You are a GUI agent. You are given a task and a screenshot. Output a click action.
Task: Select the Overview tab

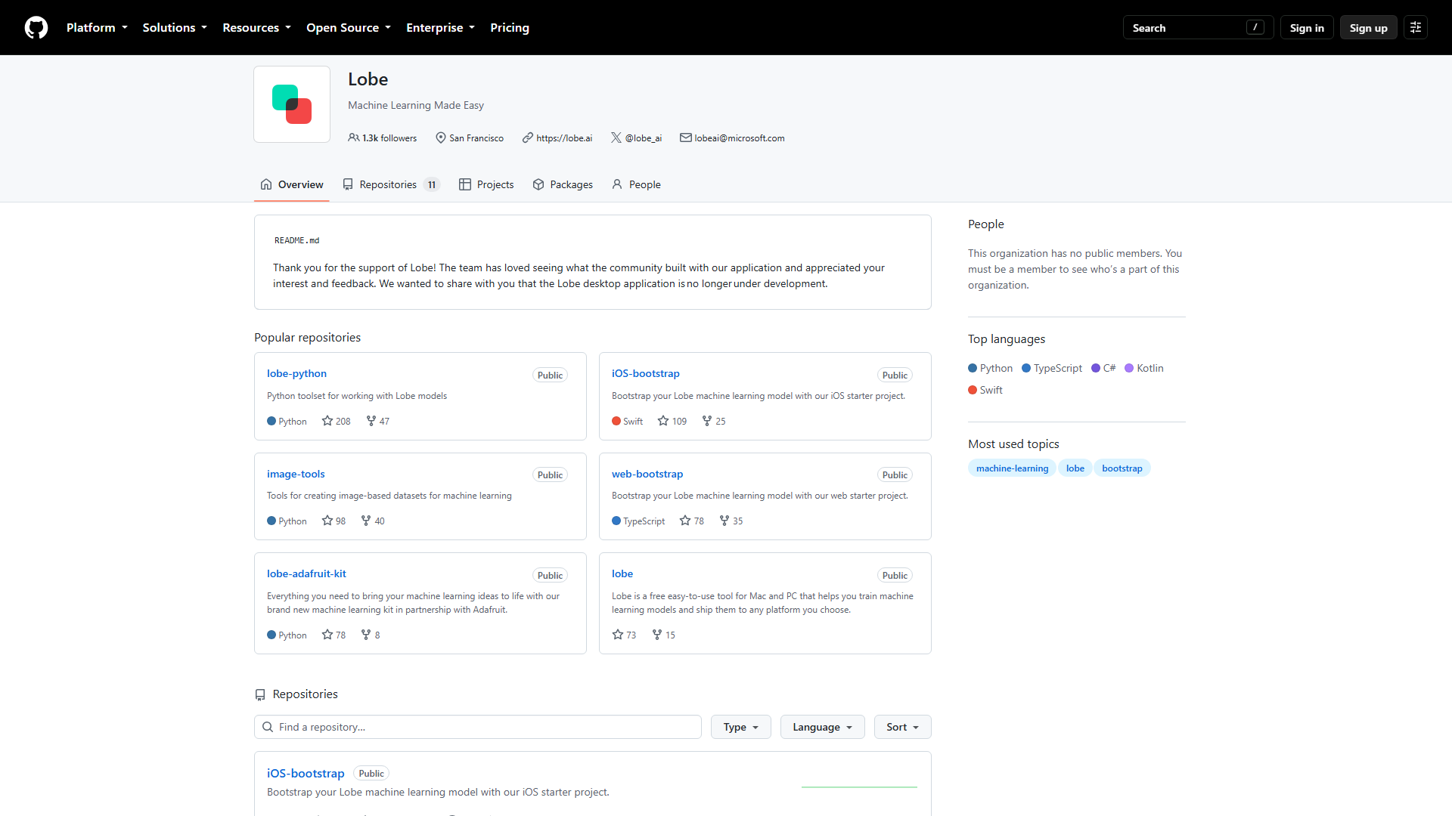pos(292,184)
